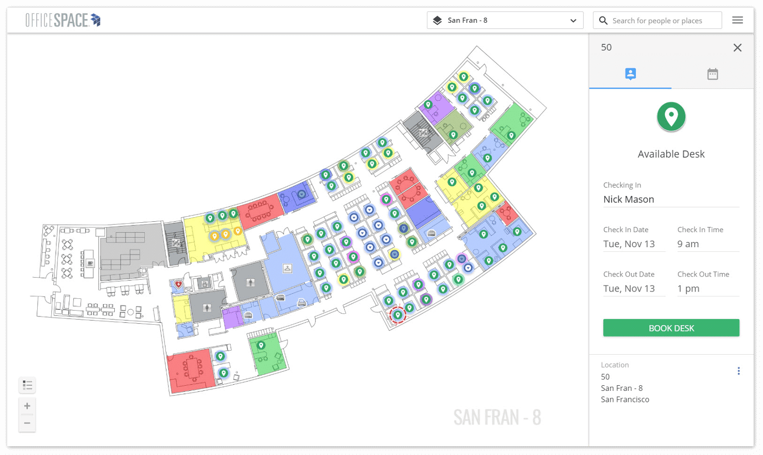Click the OfficeSpace logo

[x=63, y=20]
